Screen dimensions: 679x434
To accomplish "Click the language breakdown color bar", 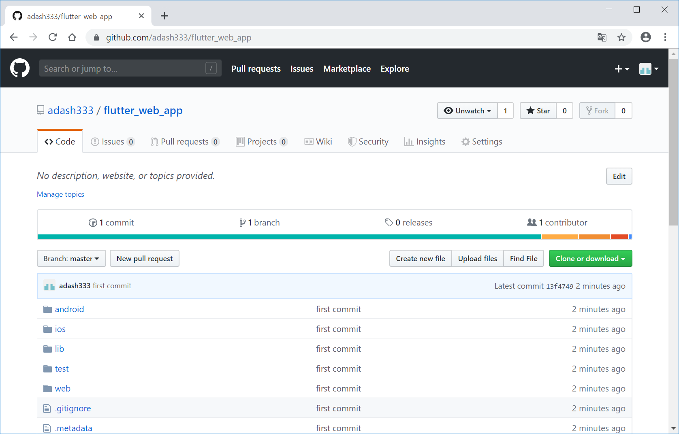I will click(334, 237).
